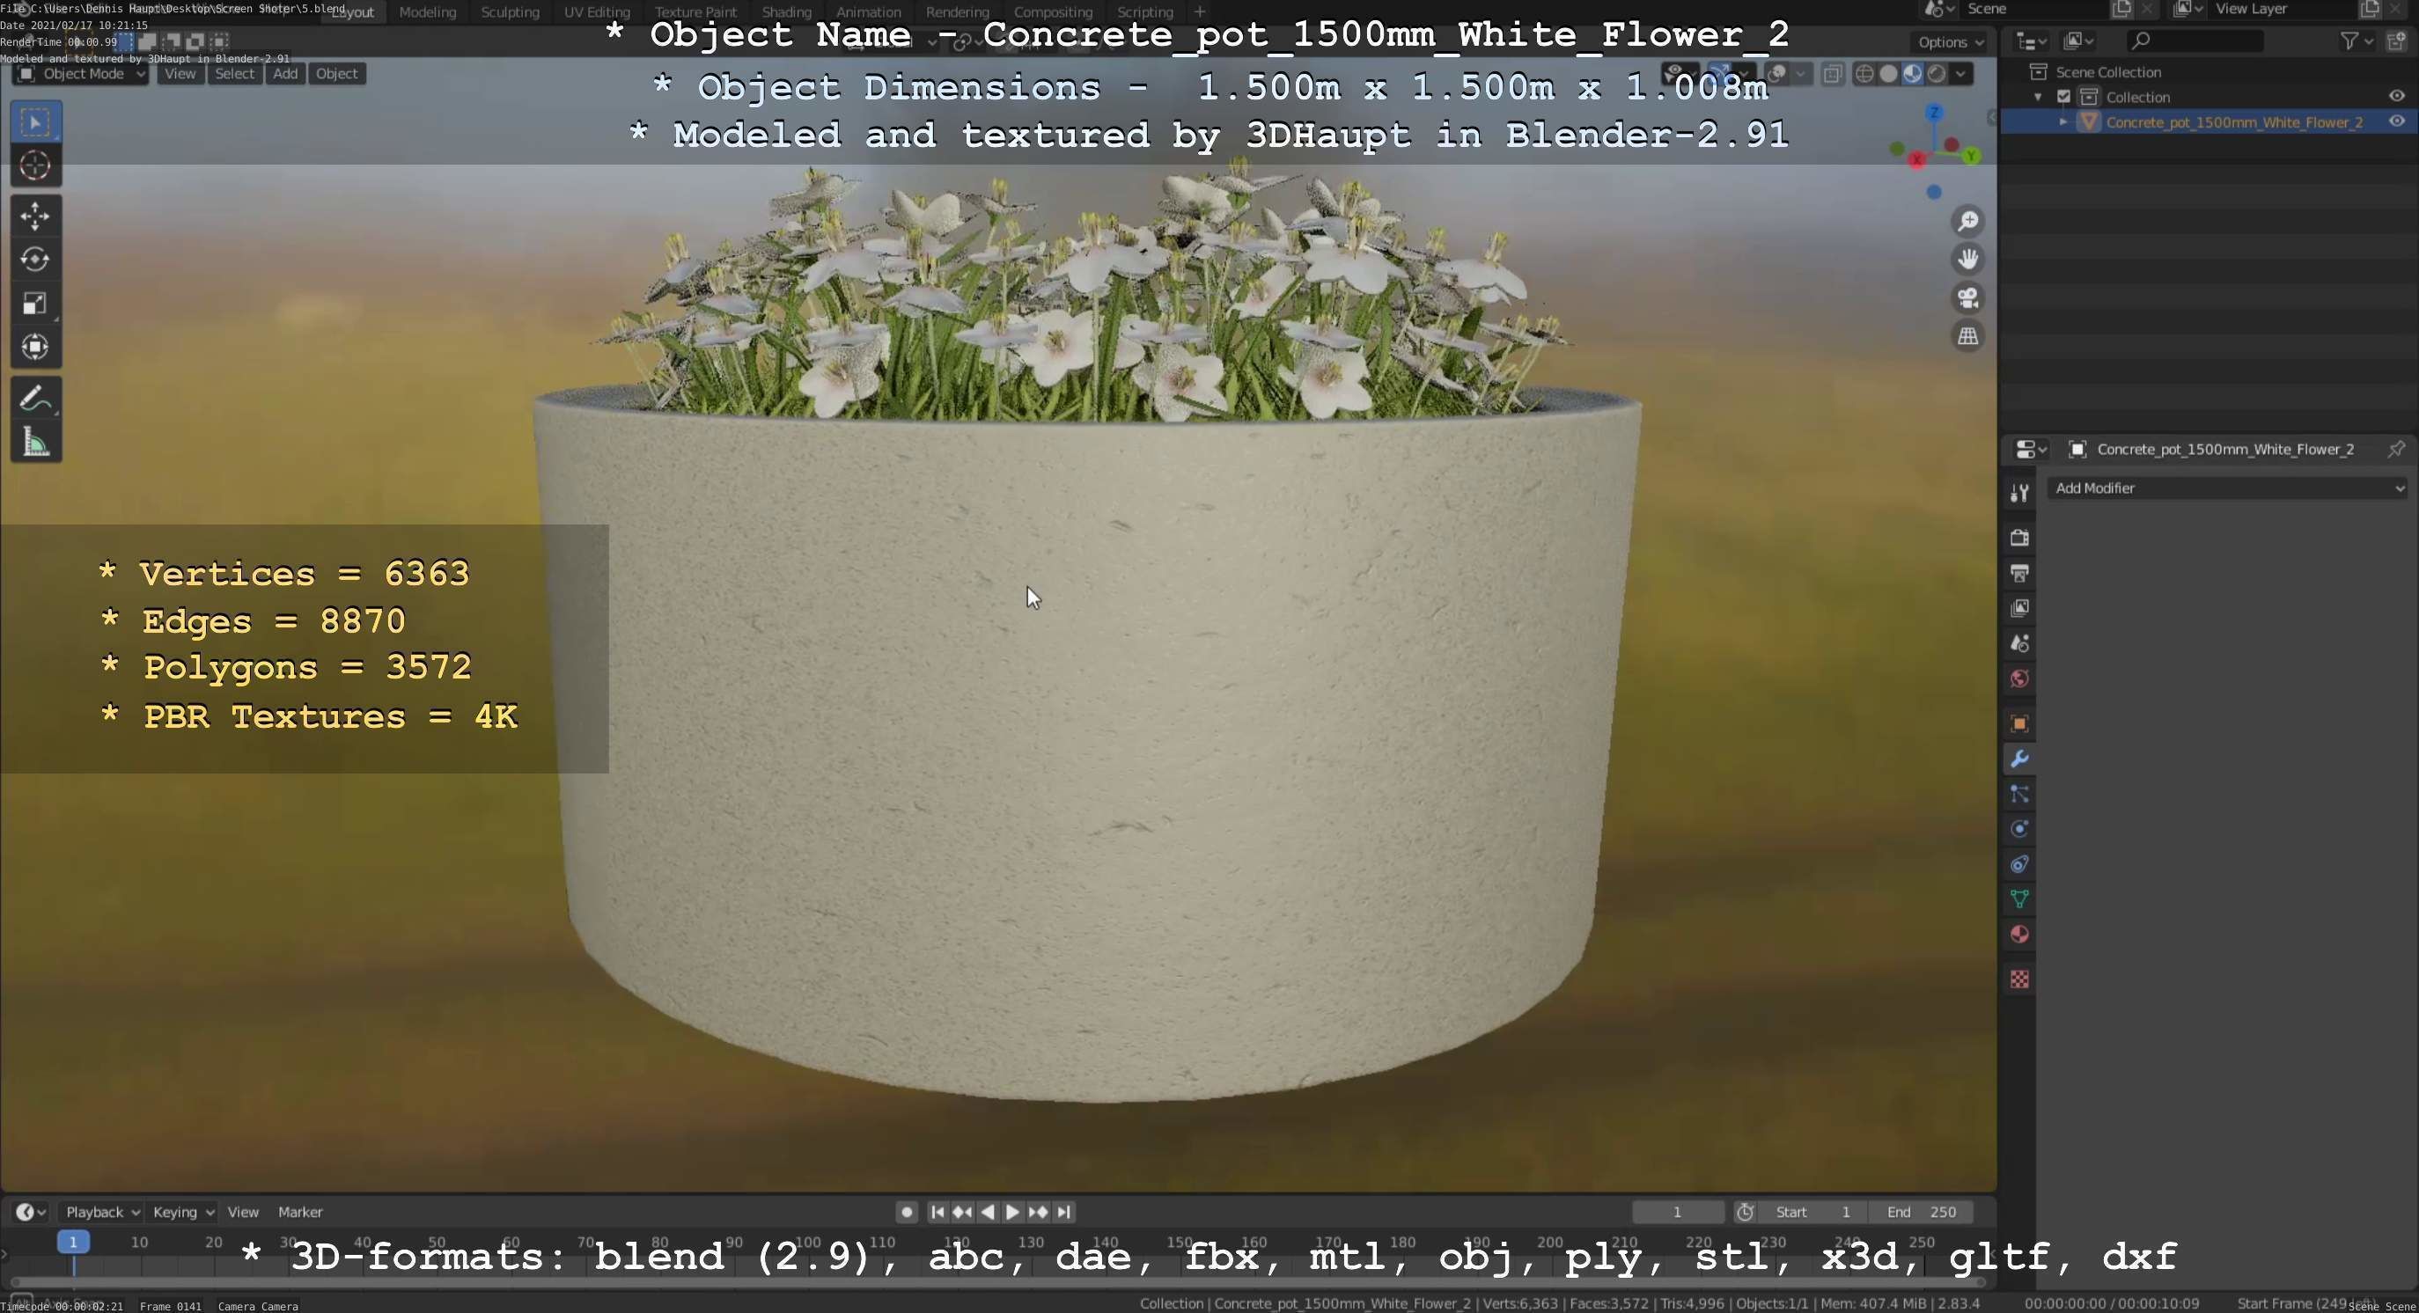
Task: Hide Concrete_pot_1500mm_White_Flower_2 via eye icon
Action: point(2396,122)
